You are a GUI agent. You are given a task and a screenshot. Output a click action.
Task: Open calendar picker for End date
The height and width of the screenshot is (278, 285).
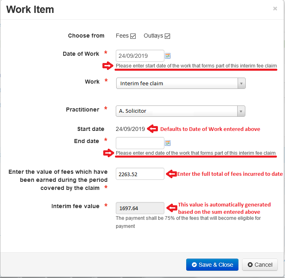(168, 143)
